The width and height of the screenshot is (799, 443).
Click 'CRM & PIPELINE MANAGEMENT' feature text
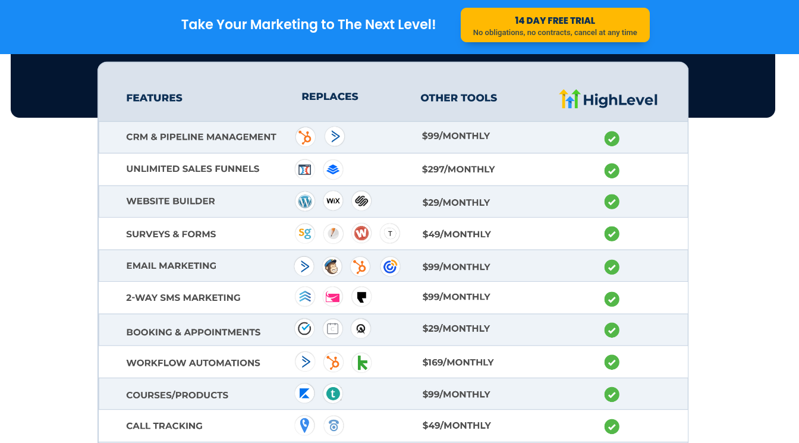[x=202, y=137]
